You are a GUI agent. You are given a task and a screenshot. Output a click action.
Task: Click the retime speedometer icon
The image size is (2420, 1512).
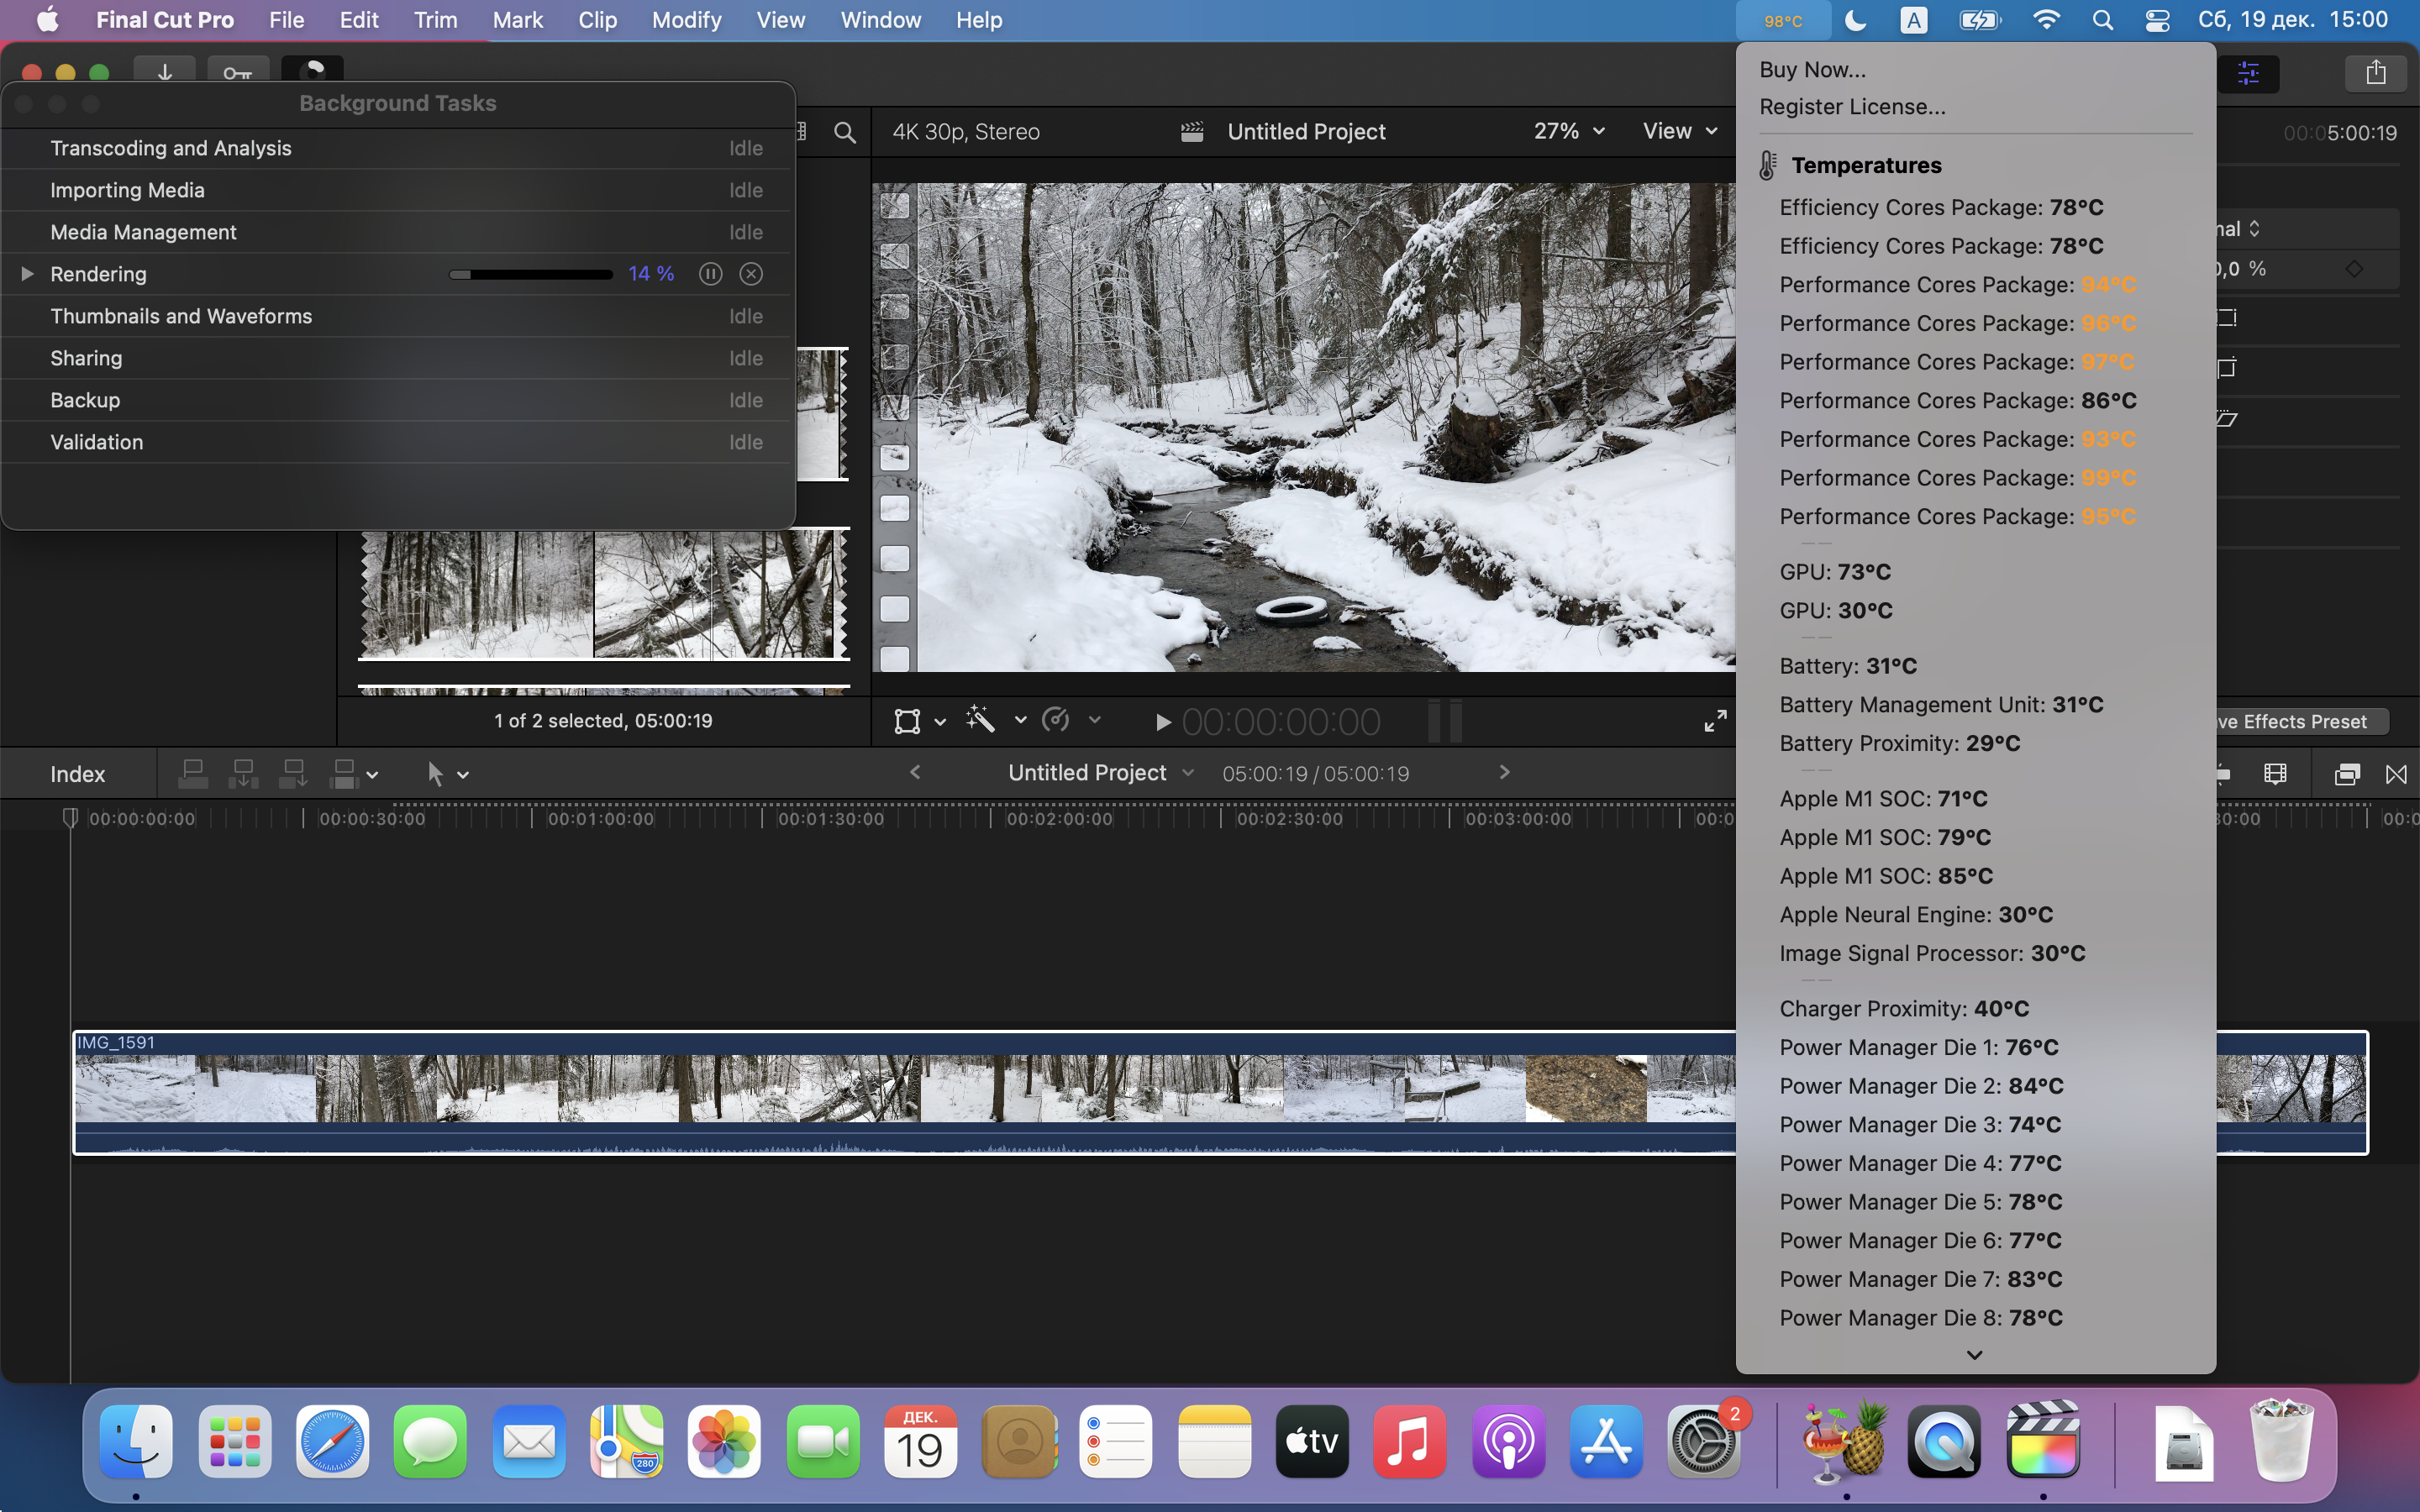(1056, 720)
